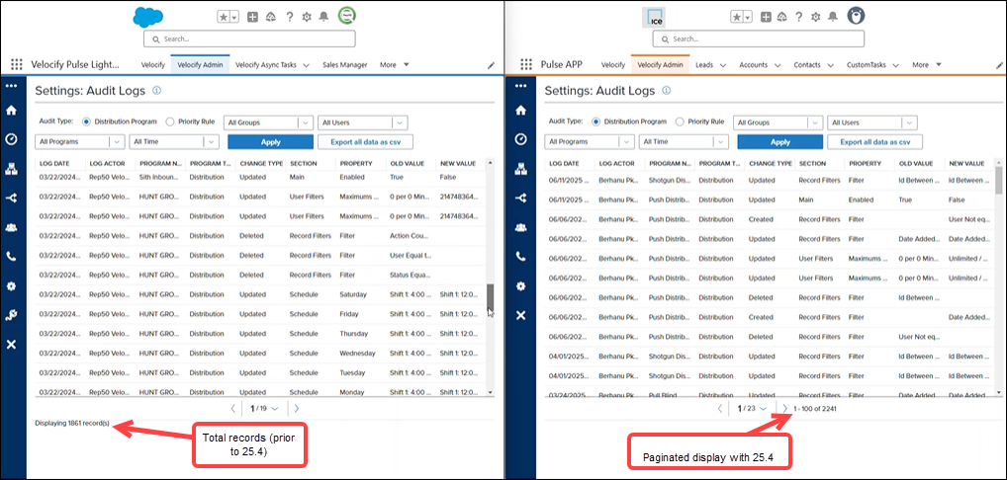The image size is (1007, 480).
Task: Select the Distribution Program radio in the Pulse APP window
Action: (x=596, y=121)
